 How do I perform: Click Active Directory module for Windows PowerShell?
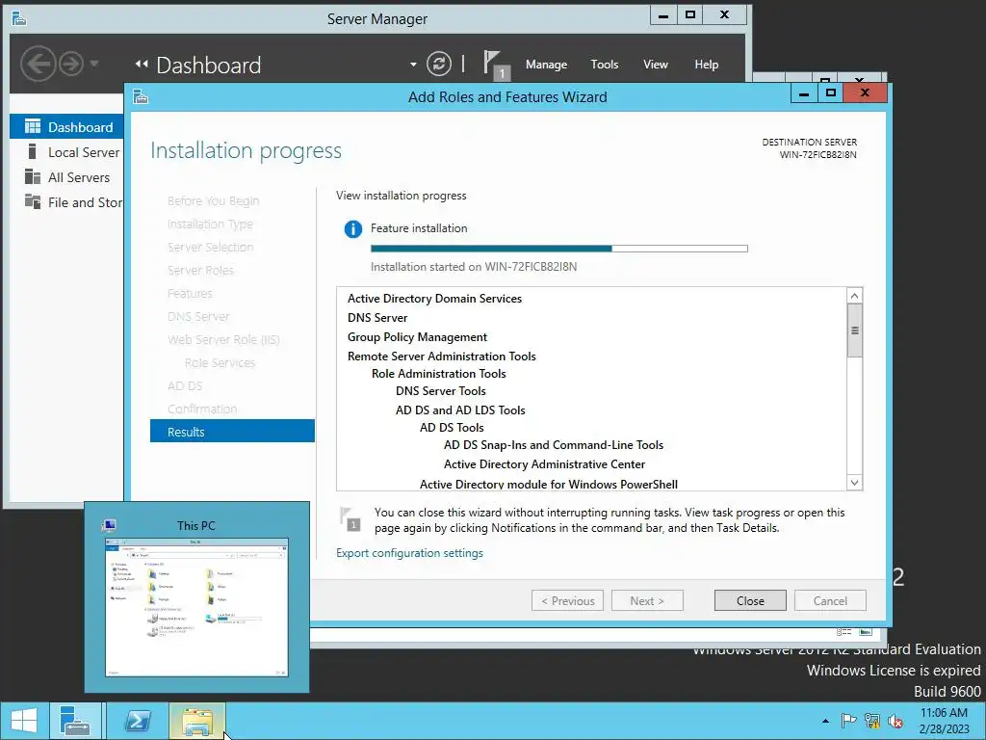pos(548,484)
